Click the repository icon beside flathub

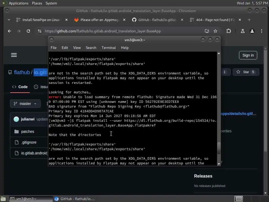pos(10,72)
